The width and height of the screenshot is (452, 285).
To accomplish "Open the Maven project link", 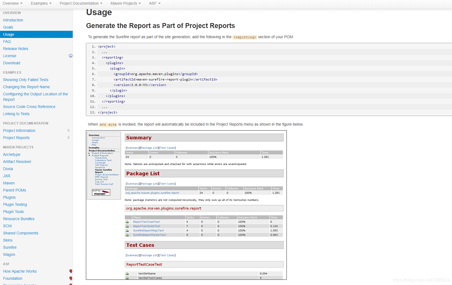I will 9,183.
